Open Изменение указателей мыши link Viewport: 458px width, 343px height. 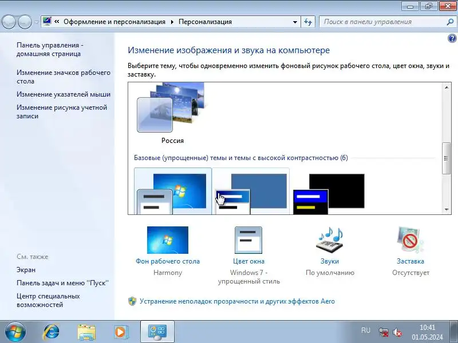click(64, 94)
